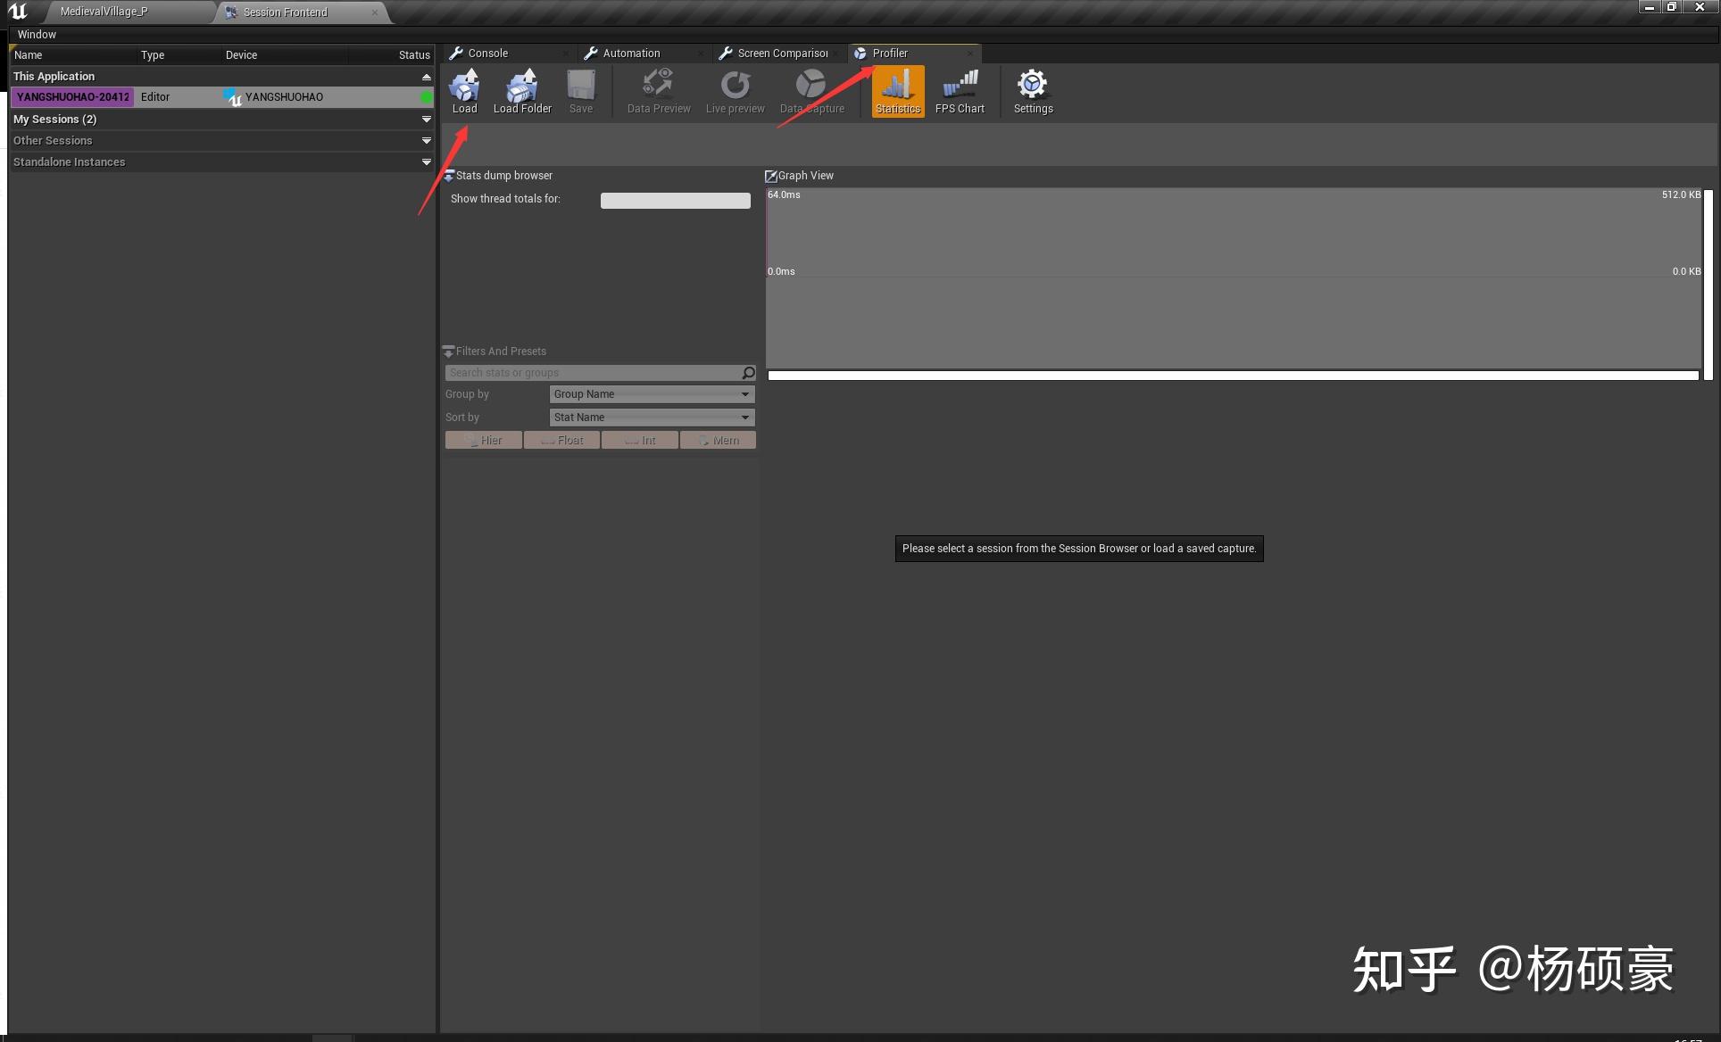Start Data Capture in the toolbar
This screenshot has height=1042, width=1721.
point(811,91)
